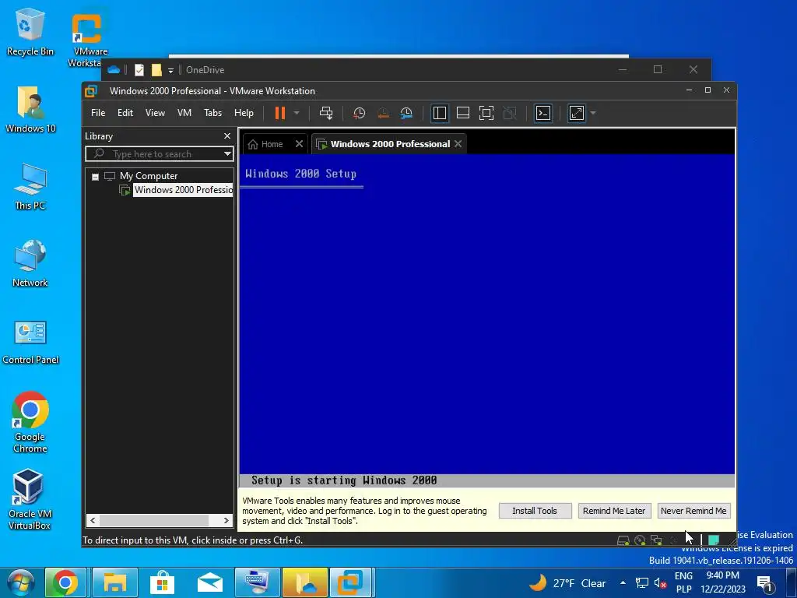
Task: Click the Library horizontal scrollbar thumb
Action: coord(154,520)
